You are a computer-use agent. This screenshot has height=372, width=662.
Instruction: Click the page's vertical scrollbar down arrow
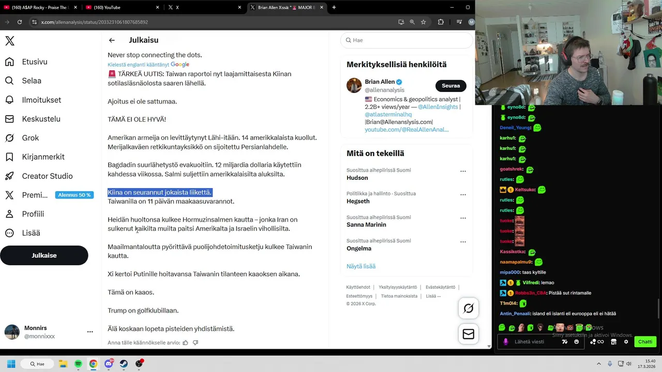[x=489, y=347]
